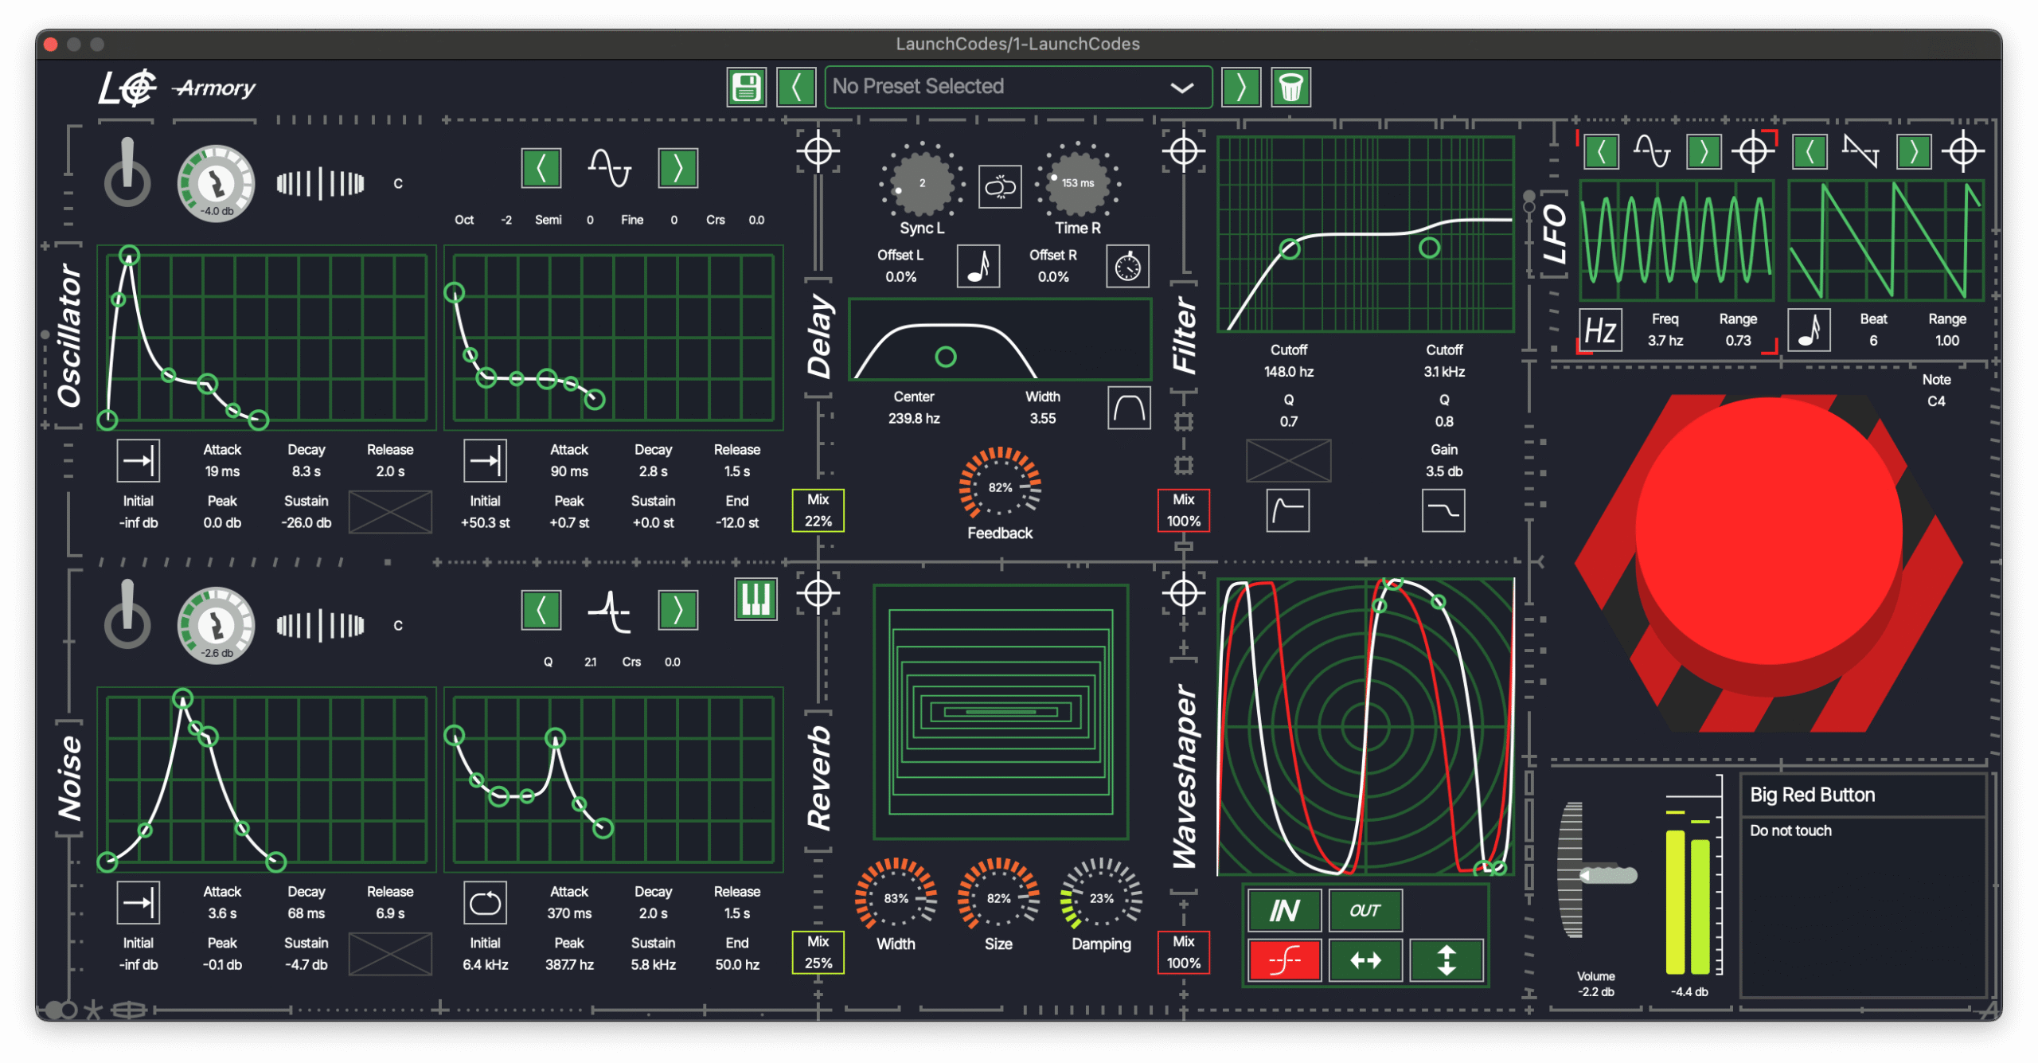Toggle the Noise section power switch
2038x1063 pixels.
(x=127, y=616)
